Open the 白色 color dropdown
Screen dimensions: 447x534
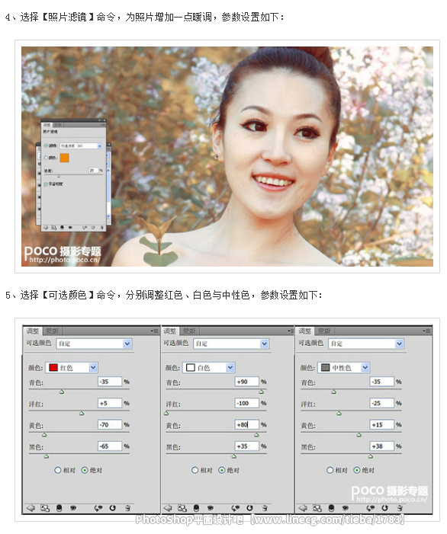pos(209,367)
